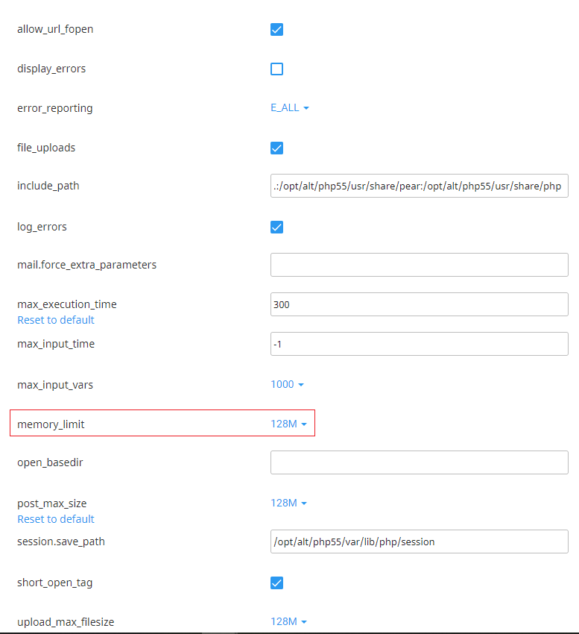Click the caret arrow beside memory_limit 128M
Viewport: 579px width, 634px height.
pyautogui.click(x=304, y=424)
